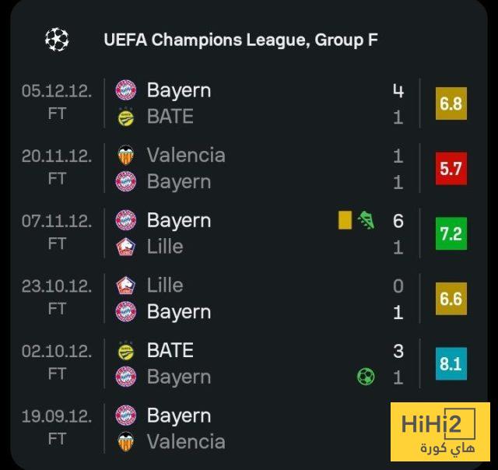Select the 6.6 rating badge

pyautogui.click(x=451, y=299)
